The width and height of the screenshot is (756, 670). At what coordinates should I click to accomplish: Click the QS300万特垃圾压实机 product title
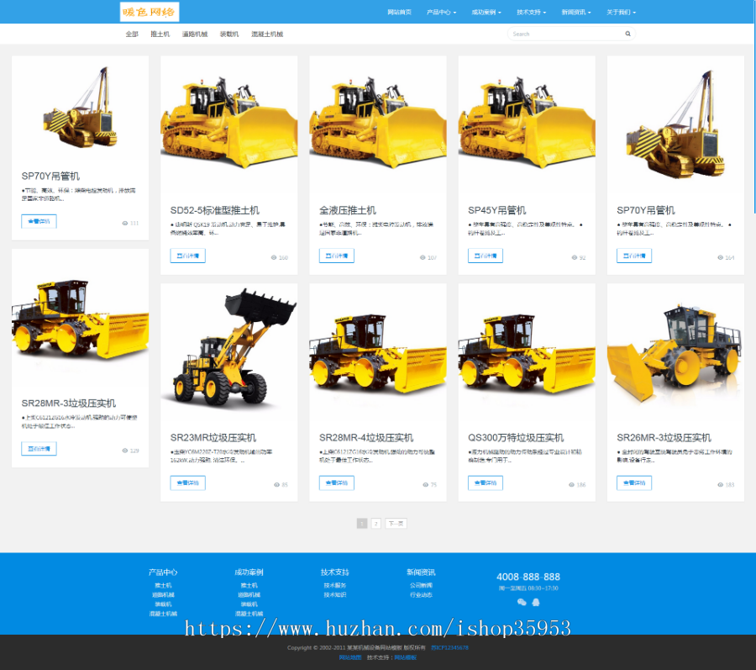[x=516, y=437]
